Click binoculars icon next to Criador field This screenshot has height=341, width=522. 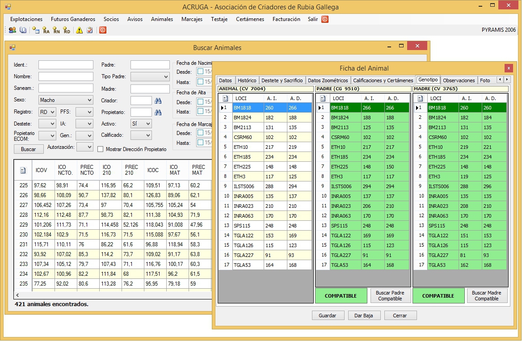(158, 101)
